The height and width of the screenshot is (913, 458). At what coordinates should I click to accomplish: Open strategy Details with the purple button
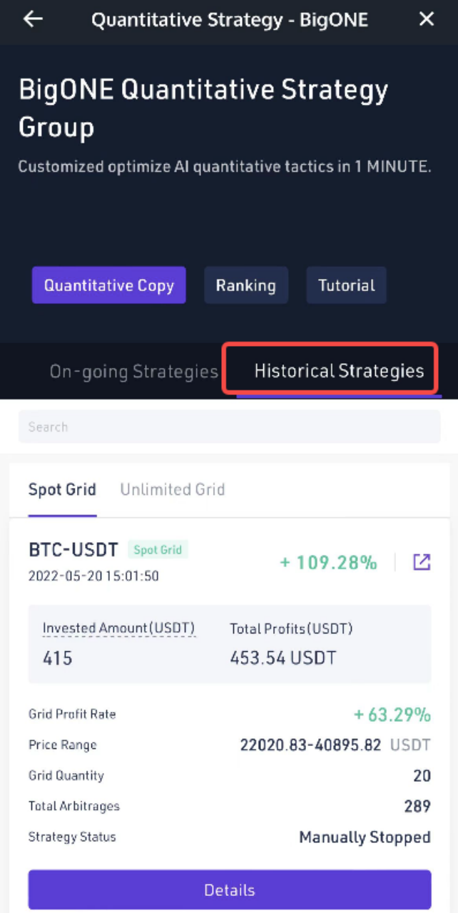(x=230, y=889)
